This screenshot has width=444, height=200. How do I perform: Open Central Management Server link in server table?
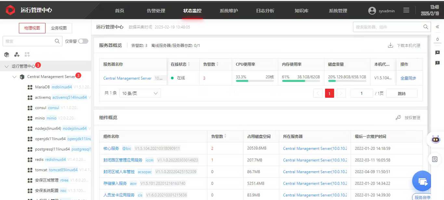coord(127,78)
